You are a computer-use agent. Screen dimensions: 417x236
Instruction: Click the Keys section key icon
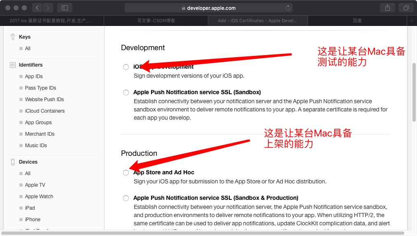pyautogui.click(x=12, y=37)
